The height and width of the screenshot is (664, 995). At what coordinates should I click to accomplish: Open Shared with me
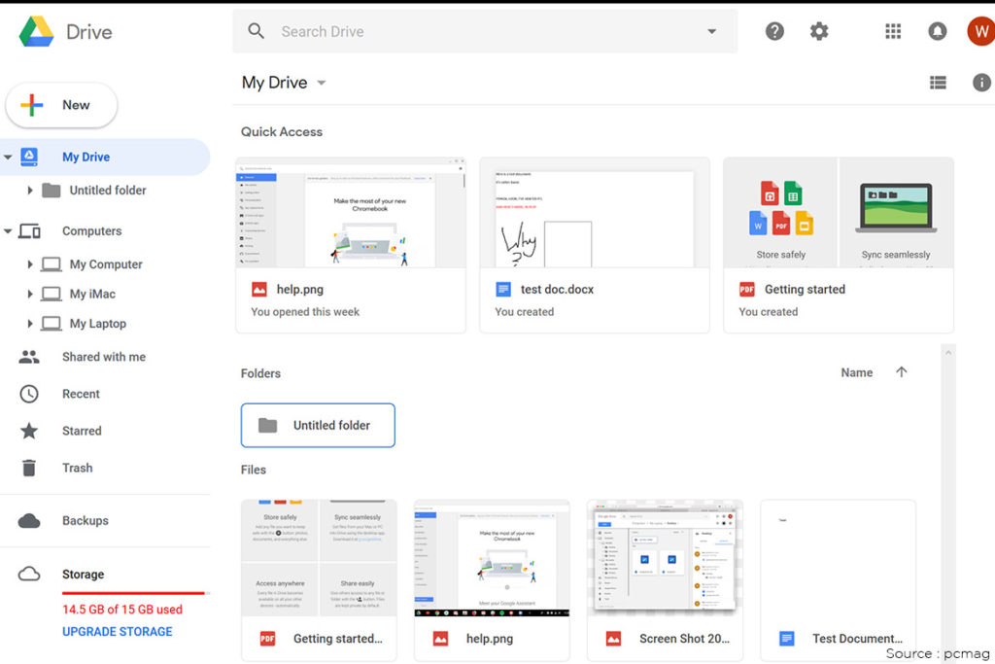104,357
